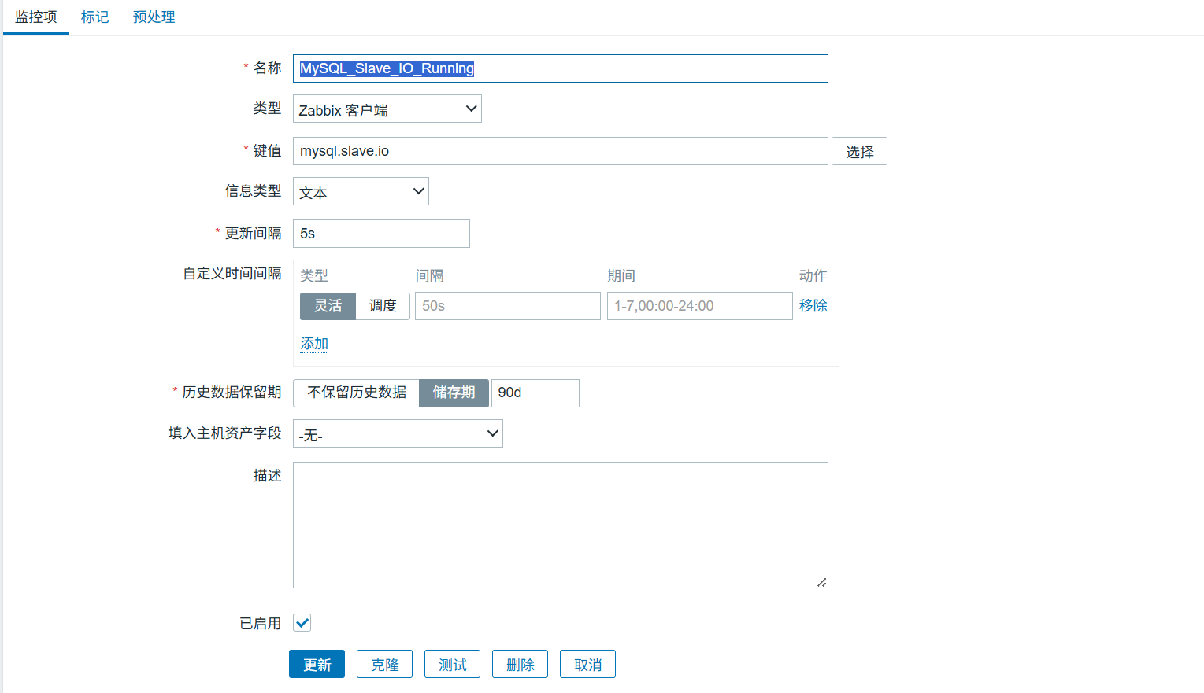This screenshot has height=693, width=1204.
Task: Open the 填入主机资产字段 dropdown
Action: [x=398, y=433]
